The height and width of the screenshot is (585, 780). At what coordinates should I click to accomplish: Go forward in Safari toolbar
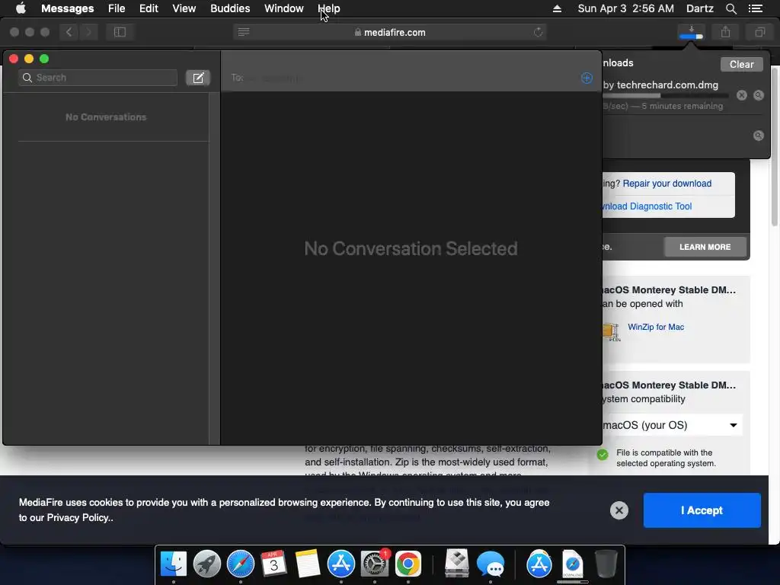click(x=88, y=32)
